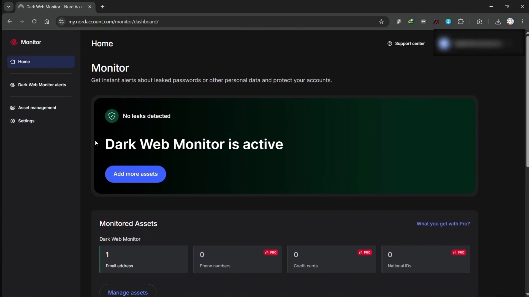Open the blue download-arrow extension icon
Screen dimensions: 529x297
(x=448, y=21)
